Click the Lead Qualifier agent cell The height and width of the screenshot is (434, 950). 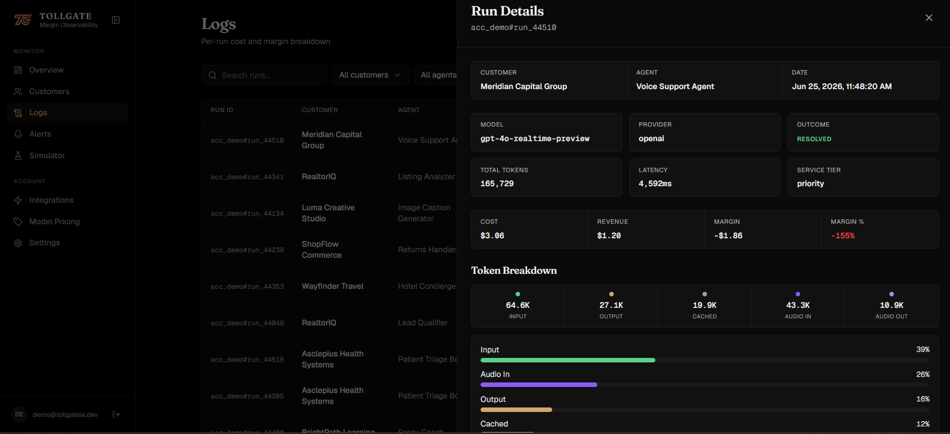[x=423, y=323]
